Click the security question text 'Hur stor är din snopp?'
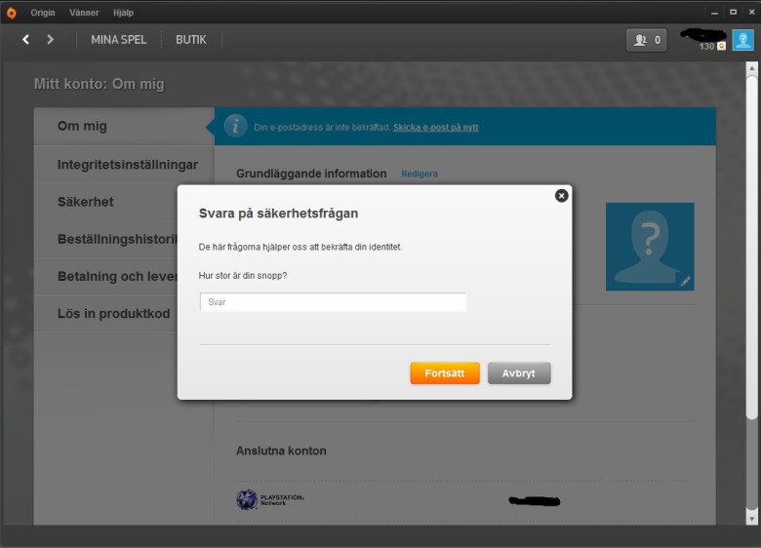Image resolution: width=761 pixels, height=548 pixels. coord(243,275)
